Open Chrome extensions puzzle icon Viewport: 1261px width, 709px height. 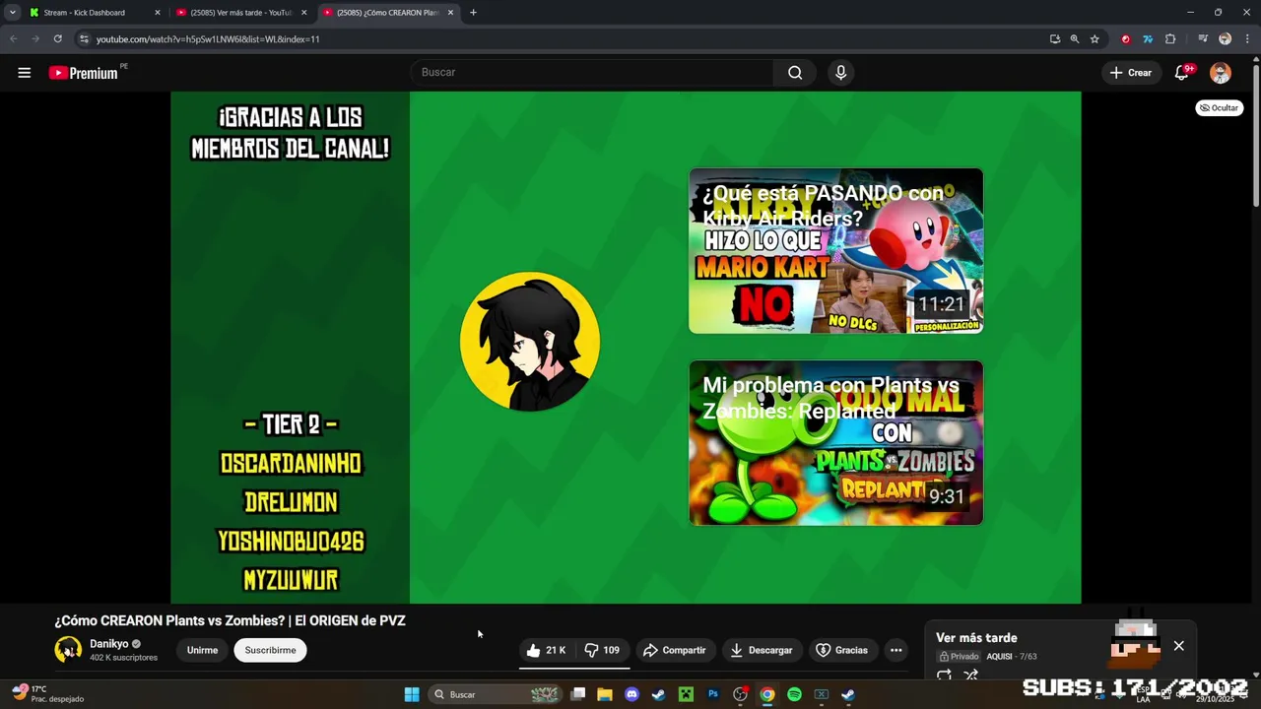click(x=1170, y=39)
